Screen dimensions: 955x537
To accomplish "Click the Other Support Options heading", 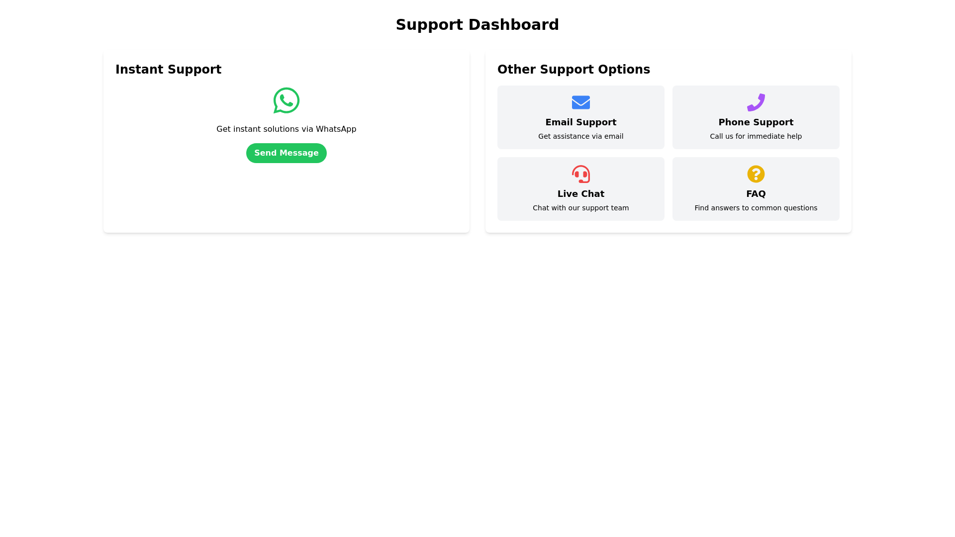I will click(x=573, y=70).
